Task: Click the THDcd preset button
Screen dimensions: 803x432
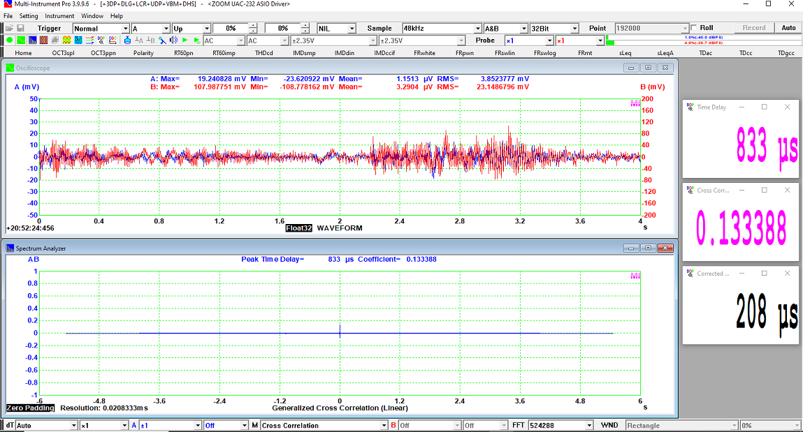Action: (264, 53)
